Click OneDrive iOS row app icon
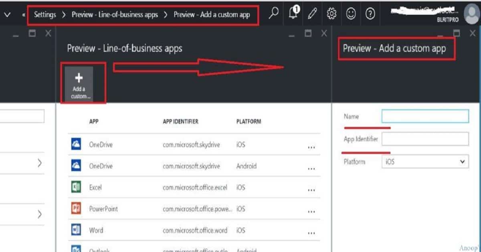 76,144
